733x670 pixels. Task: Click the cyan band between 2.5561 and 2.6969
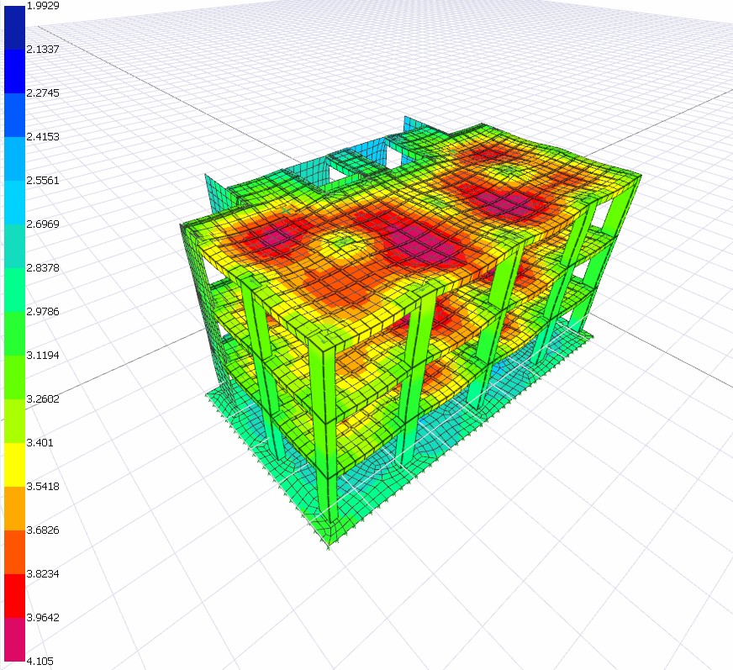pos(14,202)
